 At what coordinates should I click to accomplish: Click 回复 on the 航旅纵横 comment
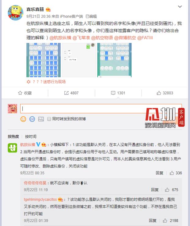159,173
